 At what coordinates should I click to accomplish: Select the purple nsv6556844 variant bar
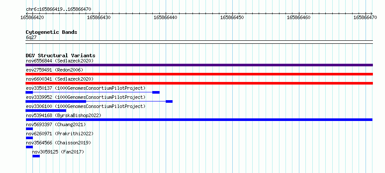tap(199, 65)
